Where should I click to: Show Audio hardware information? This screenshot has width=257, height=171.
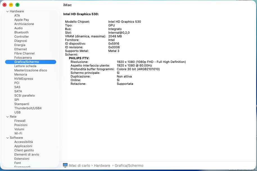tap(18, 28)
